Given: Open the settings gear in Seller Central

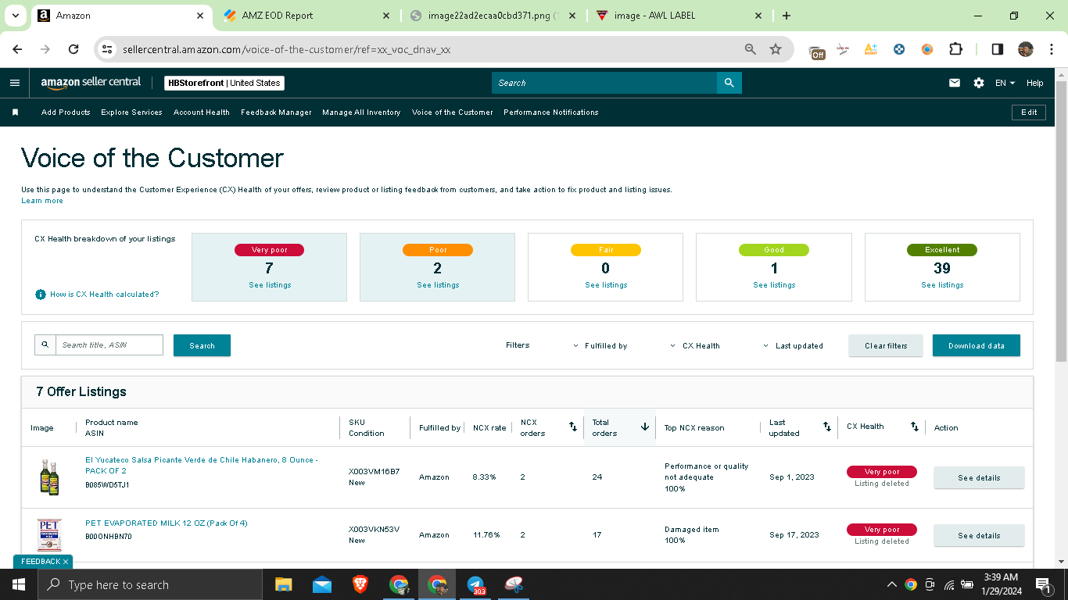Looking at the screenshot, I should click(979, 83).
